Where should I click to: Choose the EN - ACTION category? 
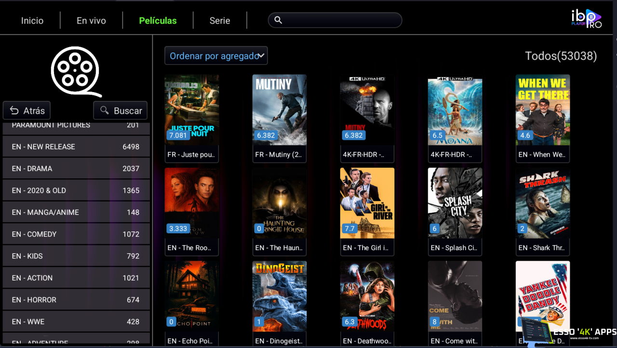click(76, 278)
